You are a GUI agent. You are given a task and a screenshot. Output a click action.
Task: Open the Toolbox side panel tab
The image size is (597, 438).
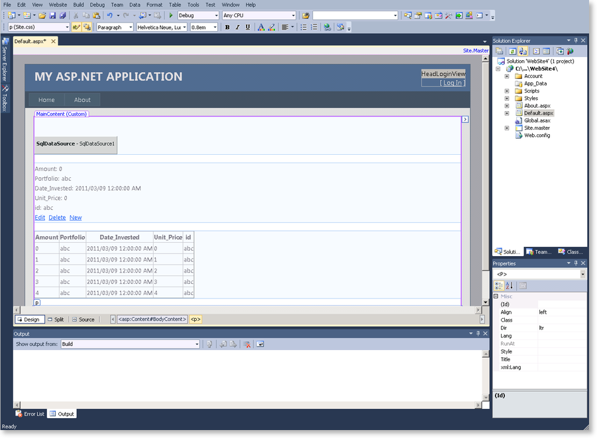click(x=5, y=99)
